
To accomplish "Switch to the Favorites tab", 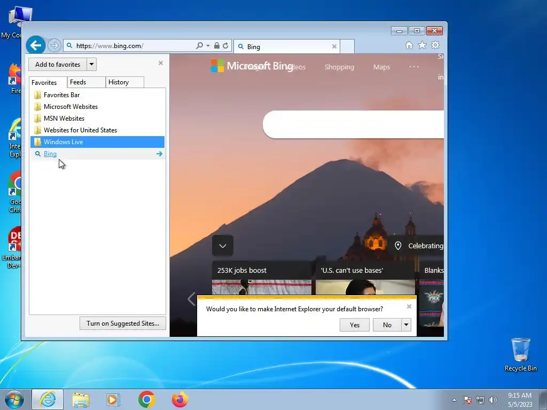I will (x=48, y=83).
